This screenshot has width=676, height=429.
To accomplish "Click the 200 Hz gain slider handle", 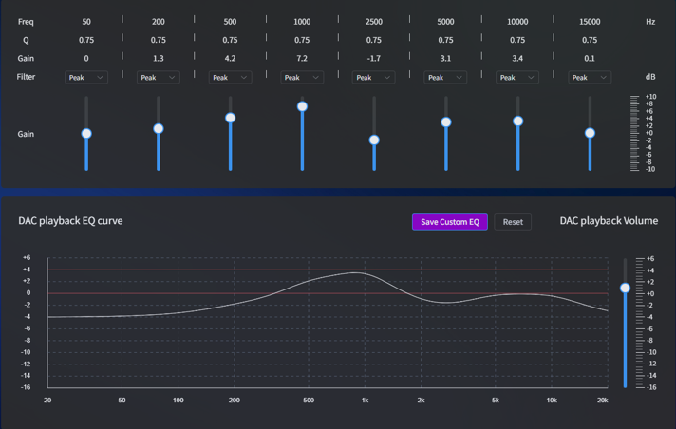I will 159,128.
